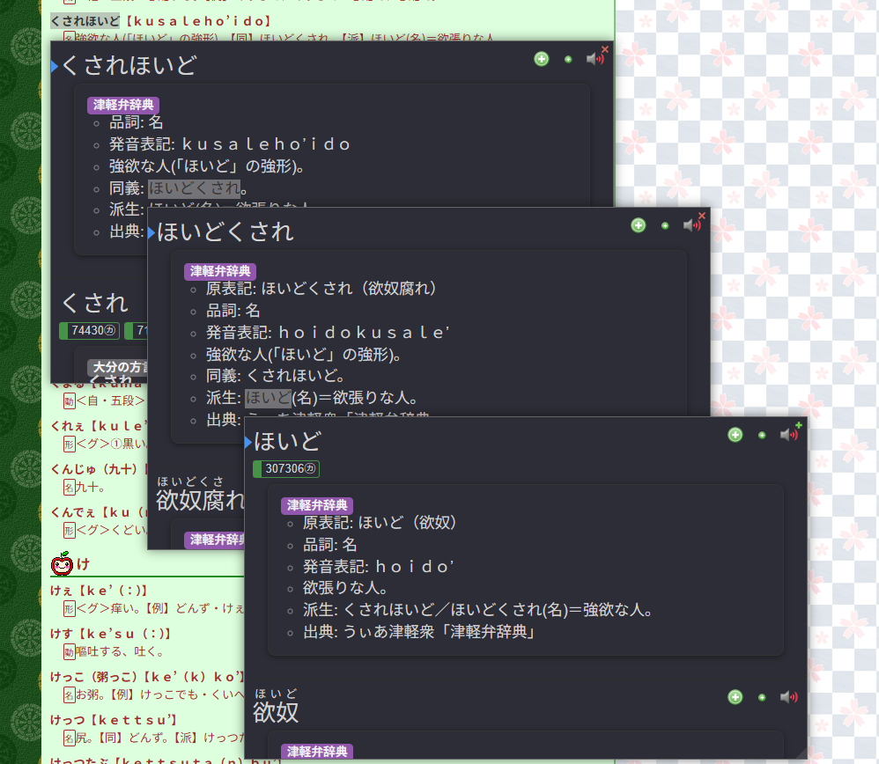Click 派生: くされほいど／ほいどくされ line
The image size is (879, 764).
coord(478,610)
